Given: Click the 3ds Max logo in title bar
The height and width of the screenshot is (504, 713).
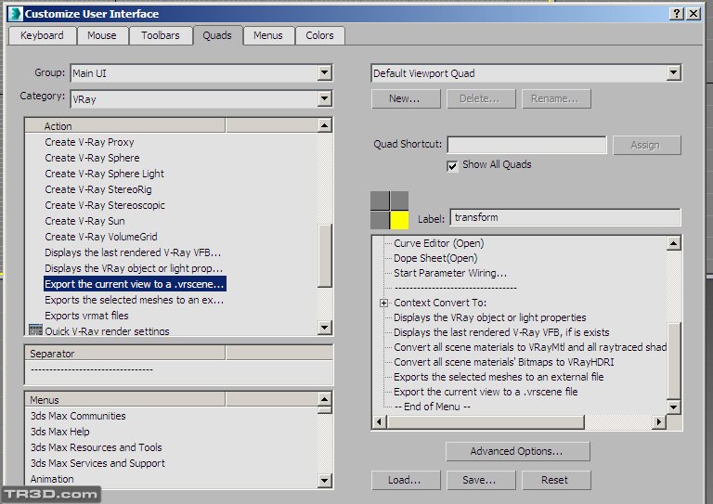Looking at the screenshot, I should tap(13, 13).
